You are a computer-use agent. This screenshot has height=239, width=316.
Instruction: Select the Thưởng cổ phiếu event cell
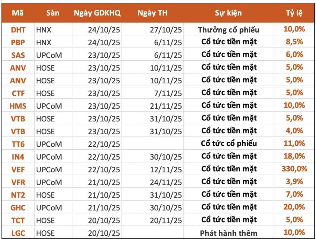point(229,30)
